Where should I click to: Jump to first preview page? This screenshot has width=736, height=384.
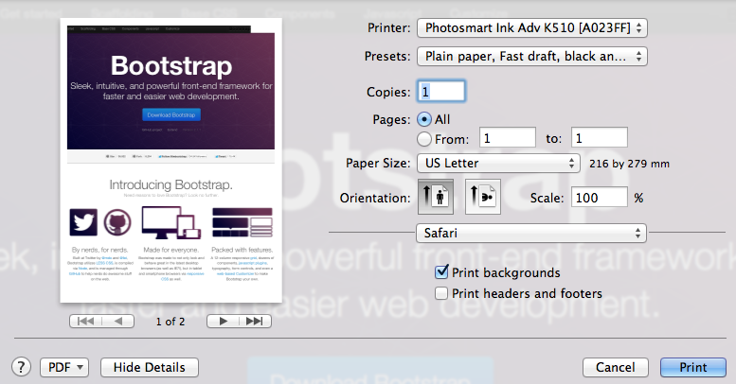pos(85,322)
